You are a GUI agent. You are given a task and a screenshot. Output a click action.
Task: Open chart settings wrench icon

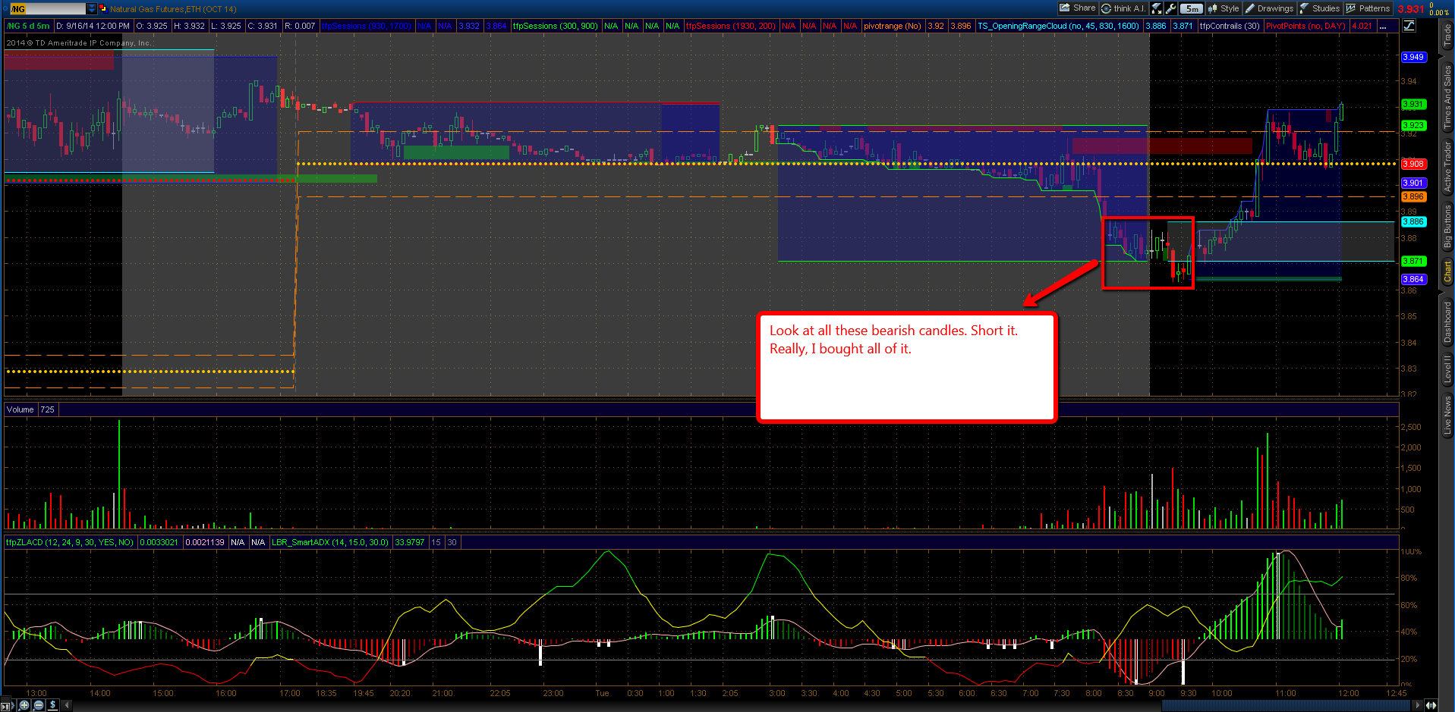[1171, 8]
